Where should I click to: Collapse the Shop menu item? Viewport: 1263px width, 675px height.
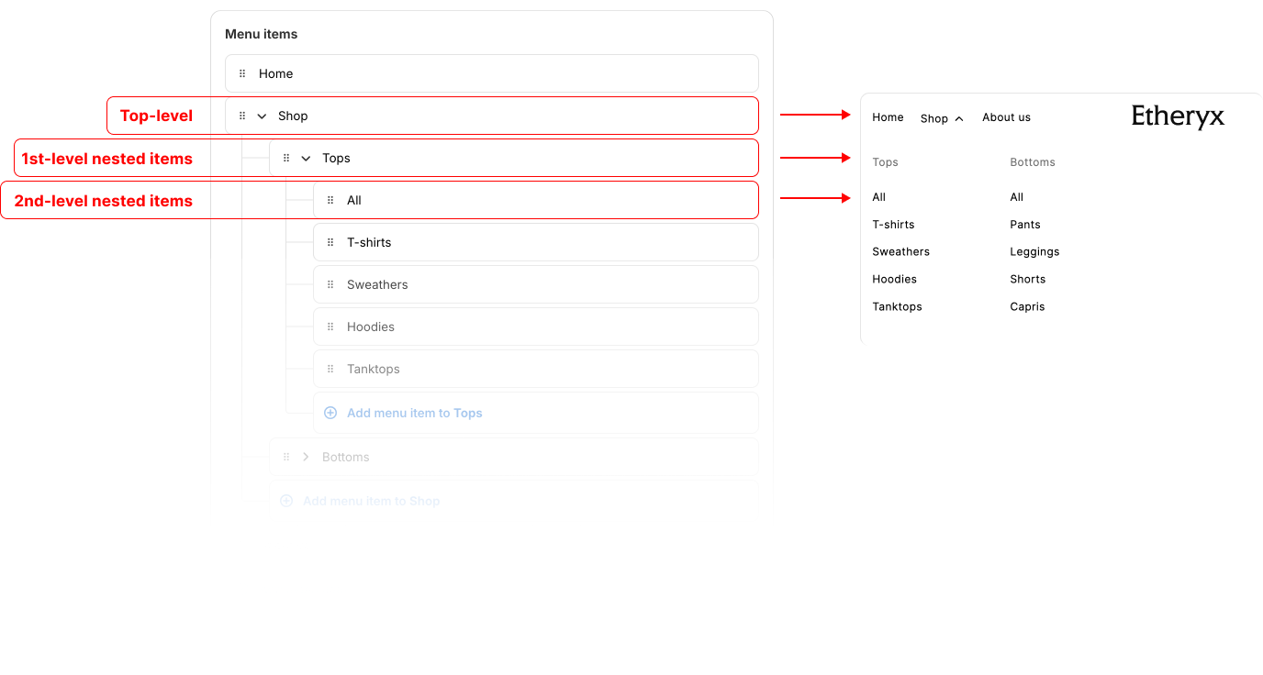(x=262, y=116)
